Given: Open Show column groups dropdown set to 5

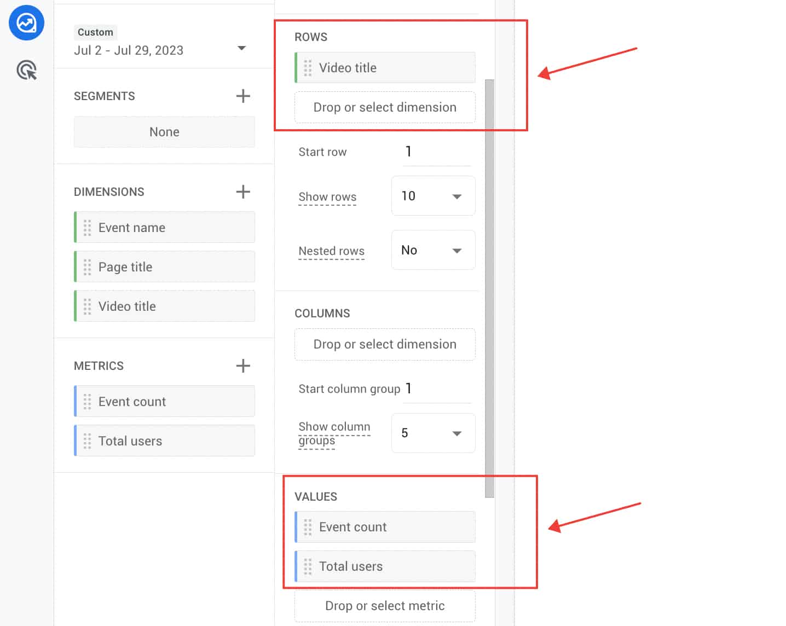Looking at the screenshot, I should click(x=433, y=433).
